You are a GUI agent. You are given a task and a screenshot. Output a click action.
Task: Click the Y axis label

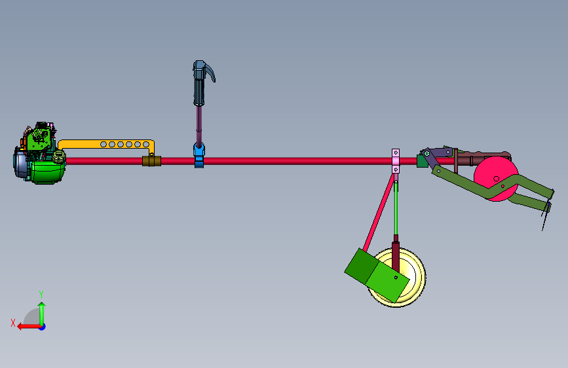click(41, 295)
